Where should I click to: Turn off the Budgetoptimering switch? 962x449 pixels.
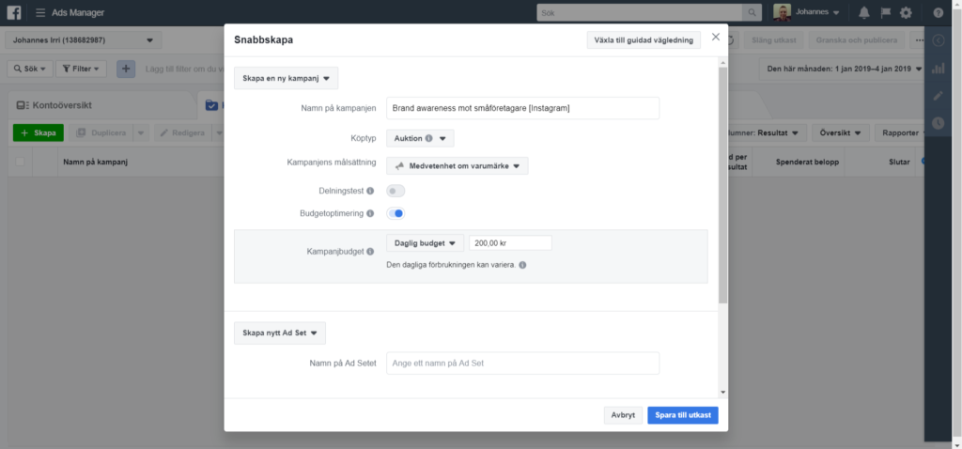(x=396, y=214)
